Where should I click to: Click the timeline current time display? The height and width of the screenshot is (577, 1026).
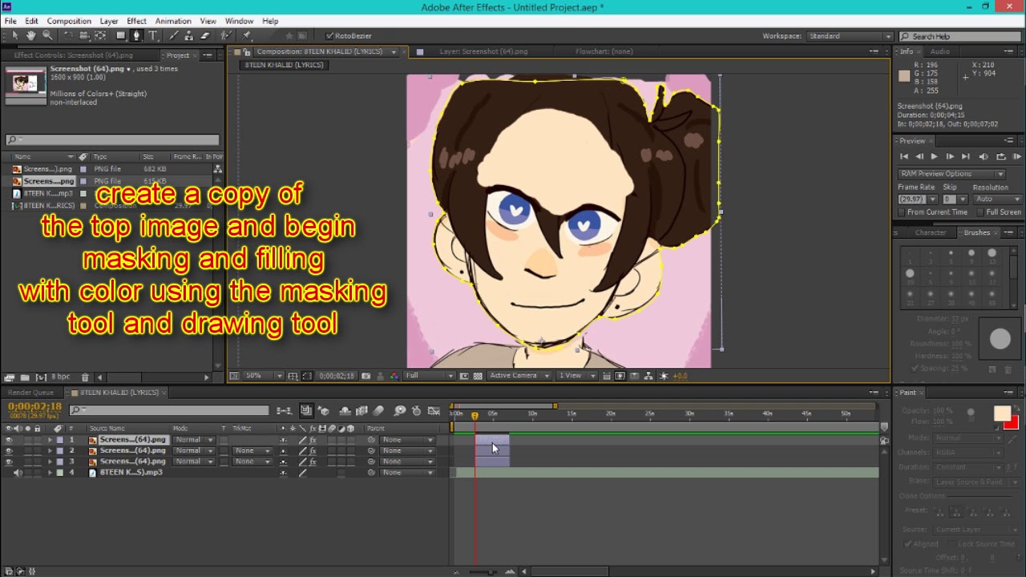click(x=34, y=407)
